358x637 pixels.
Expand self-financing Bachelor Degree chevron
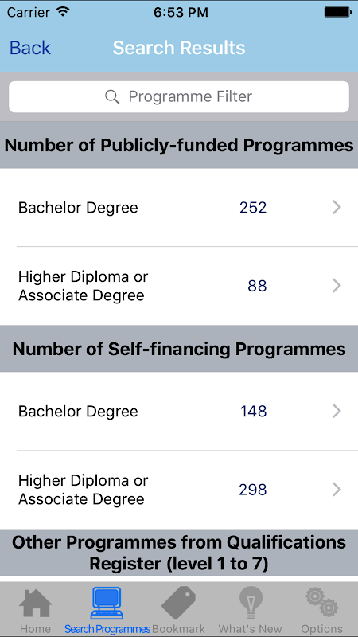337,411
